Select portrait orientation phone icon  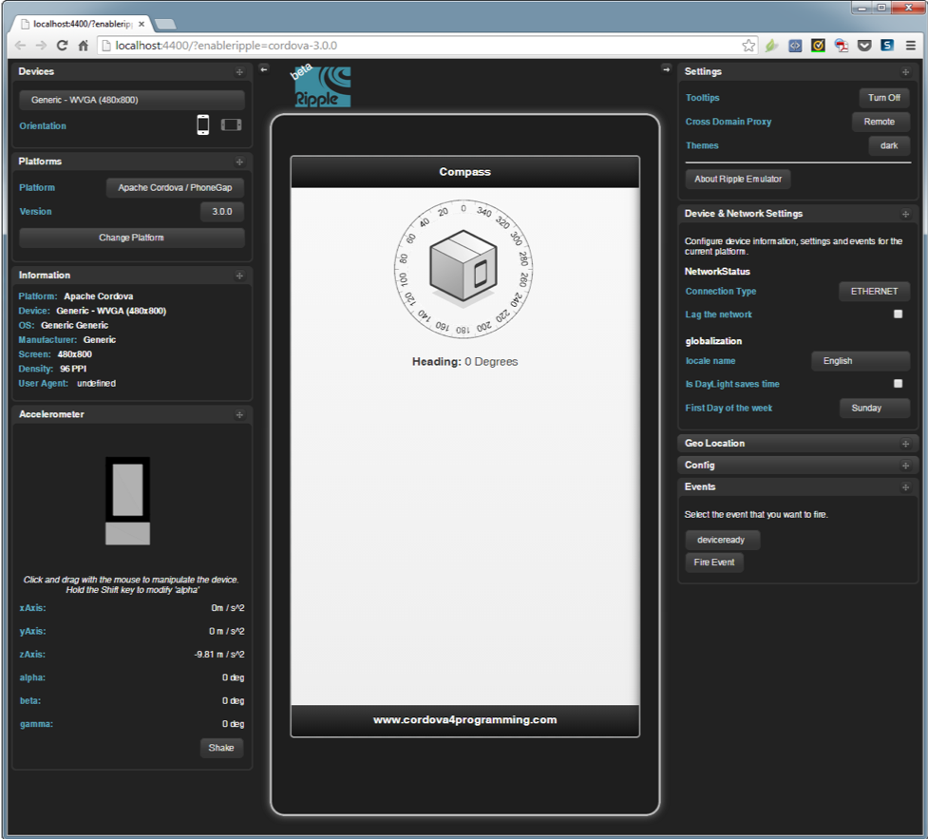(x=202, y=124)
